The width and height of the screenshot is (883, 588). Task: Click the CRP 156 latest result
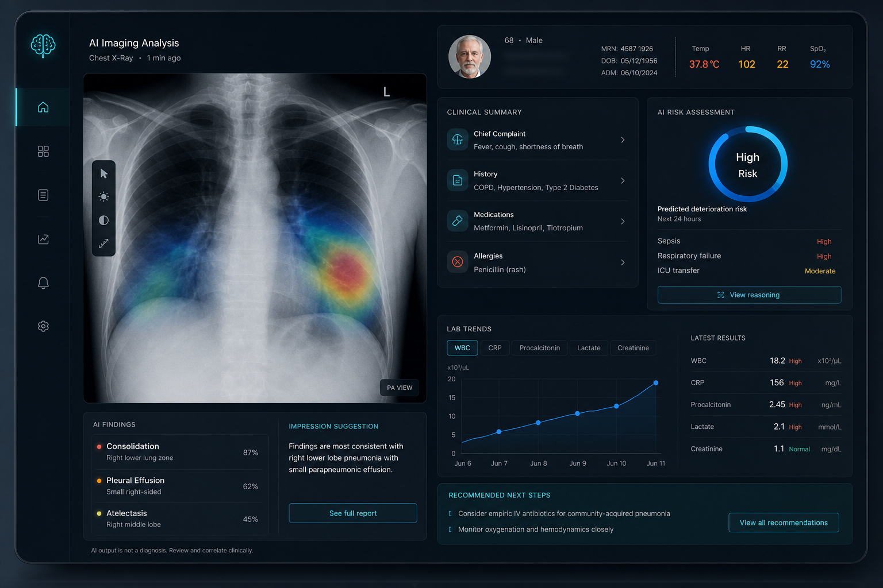coord(766,382)
